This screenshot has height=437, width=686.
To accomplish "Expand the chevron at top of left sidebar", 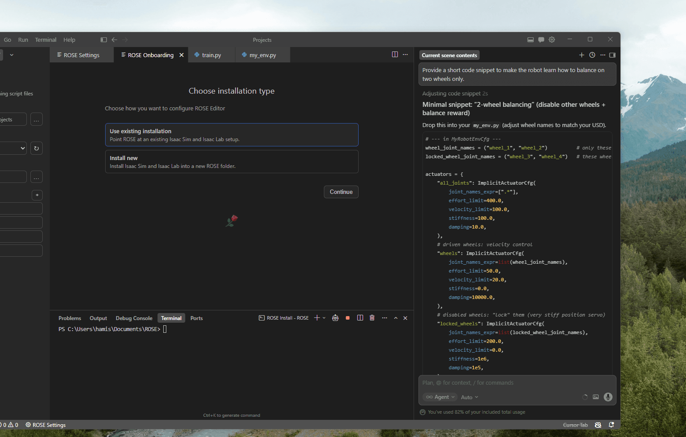I will (11, 55).
